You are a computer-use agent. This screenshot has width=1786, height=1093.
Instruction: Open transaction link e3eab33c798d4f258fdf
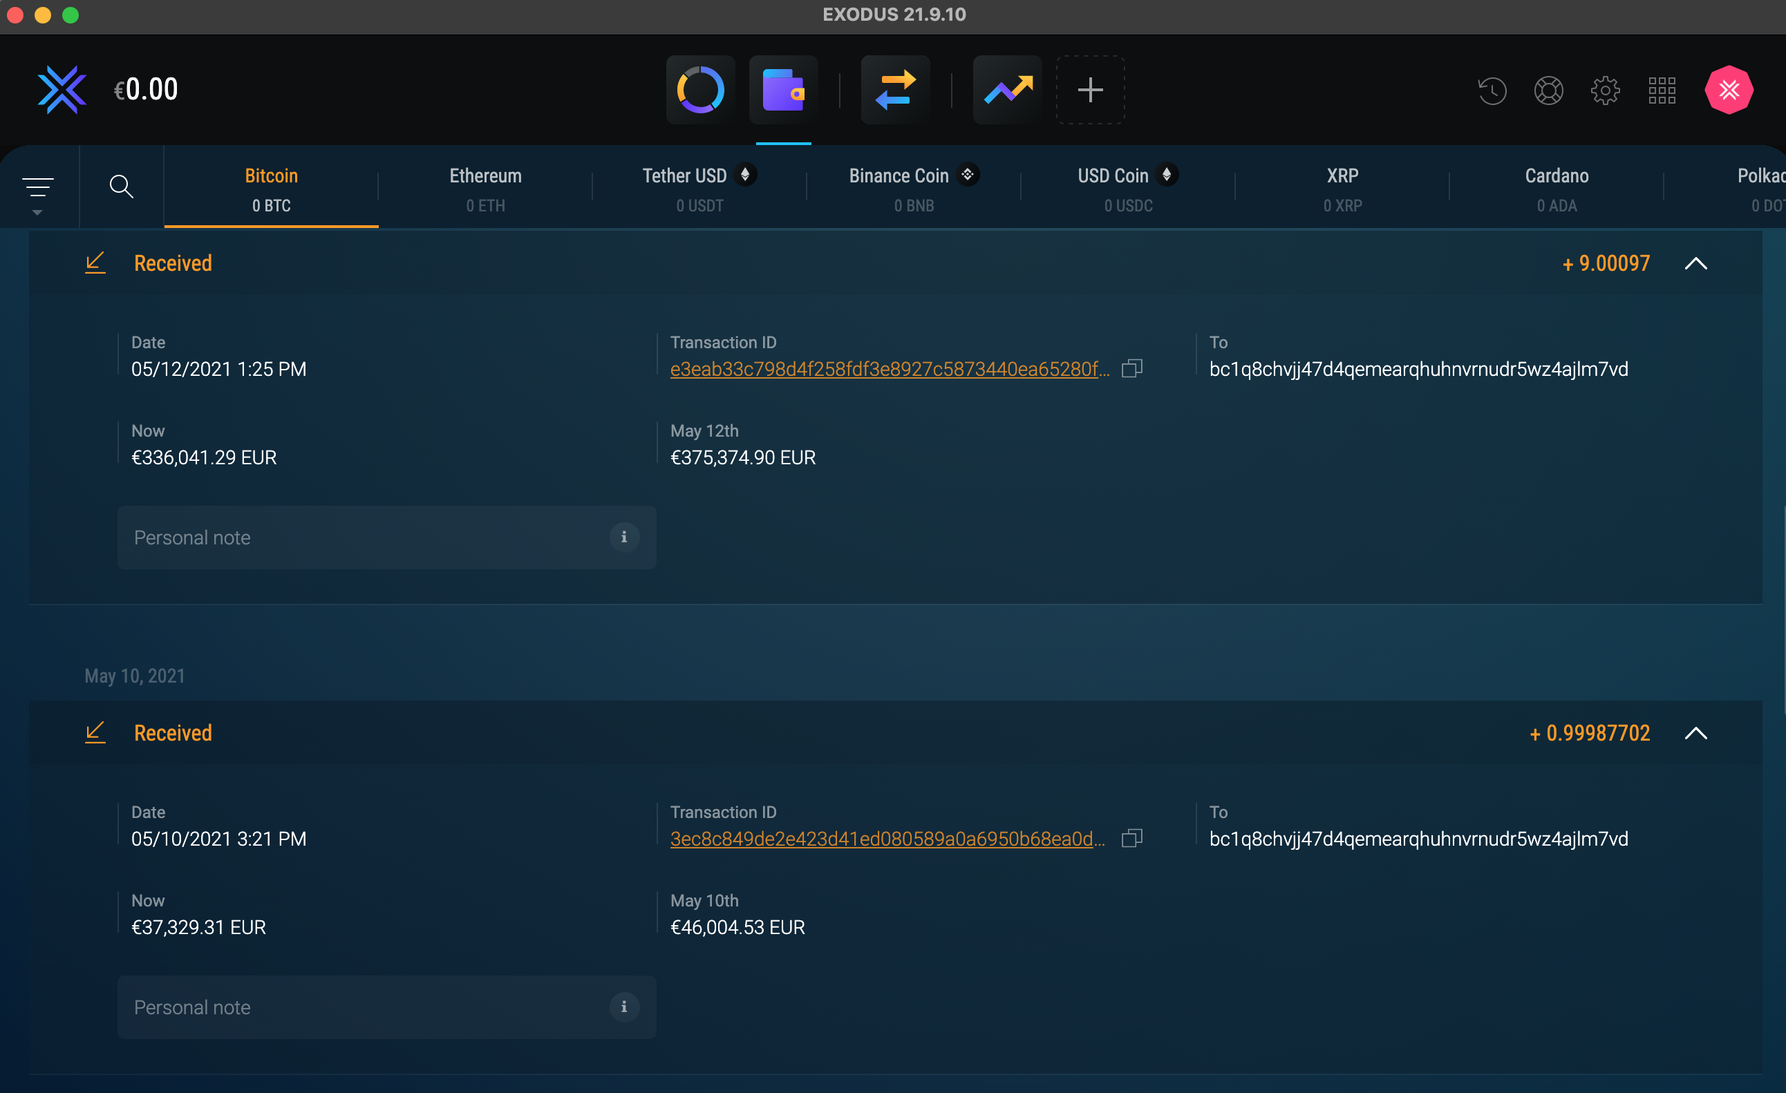click(890, 369)
